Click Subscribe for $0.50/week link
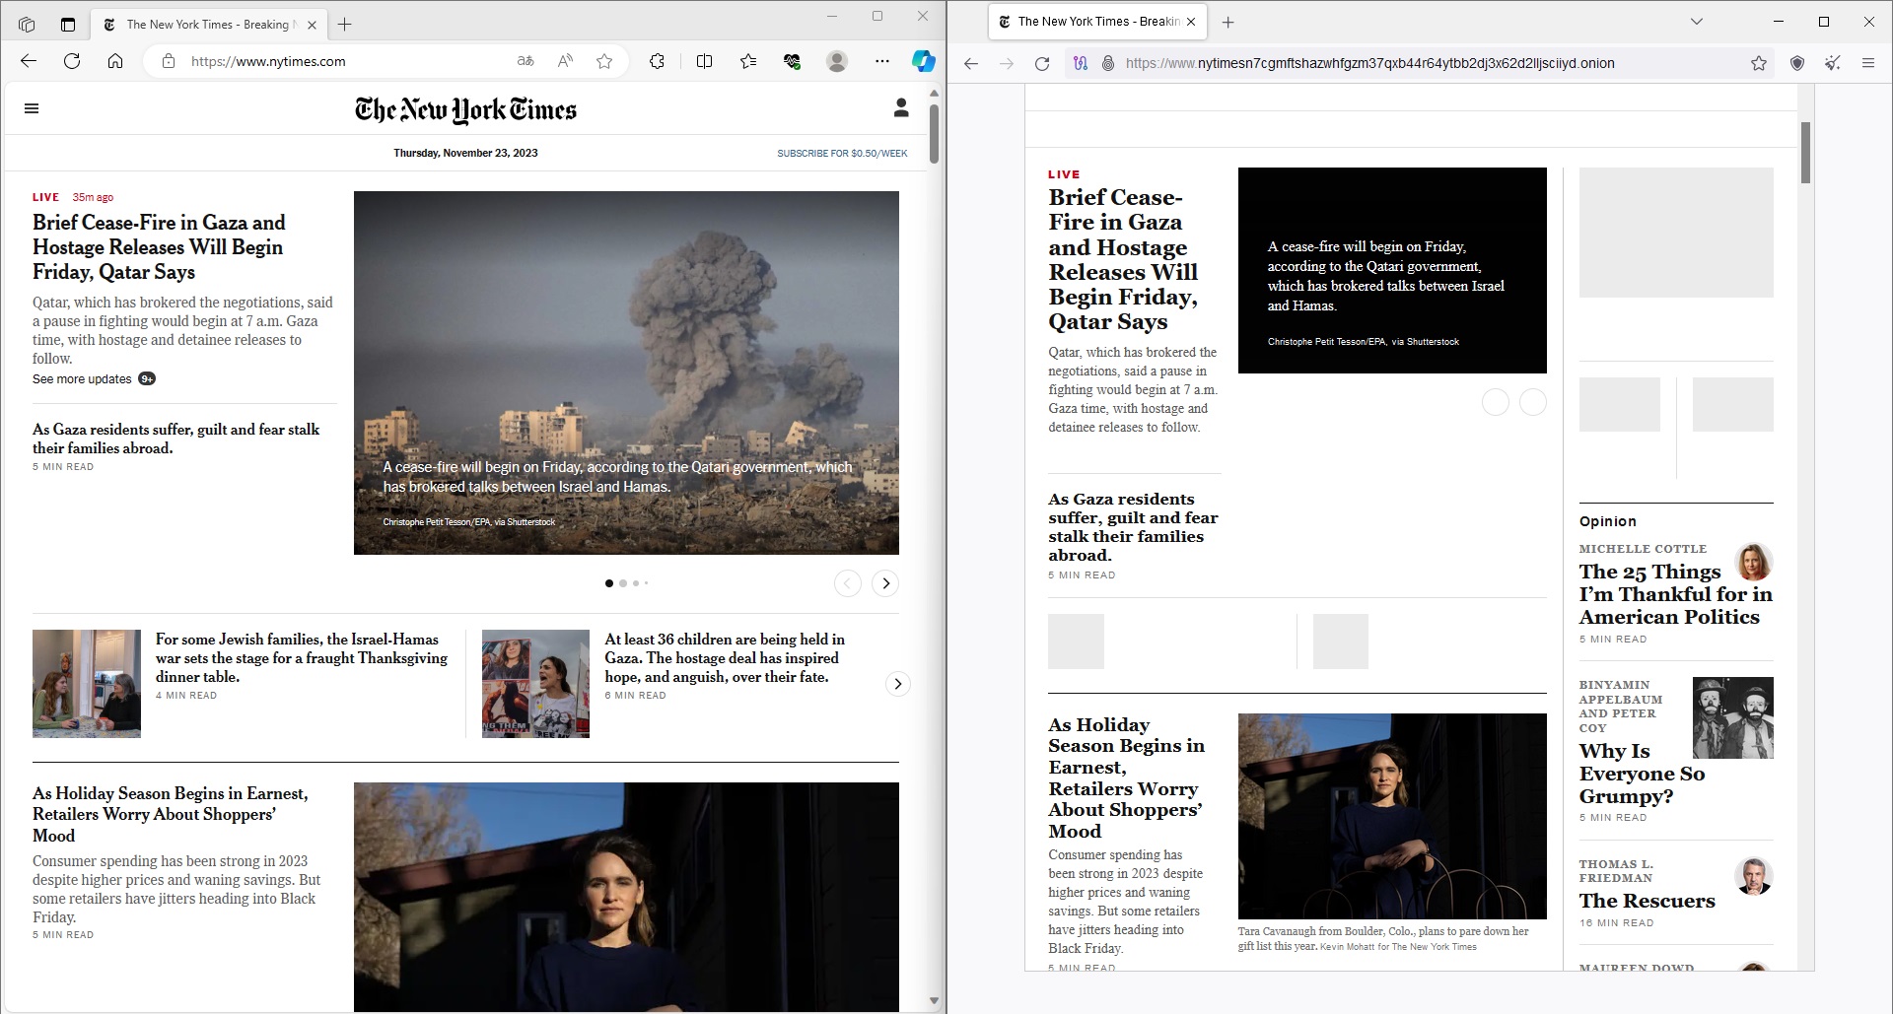 click(842, 154)
